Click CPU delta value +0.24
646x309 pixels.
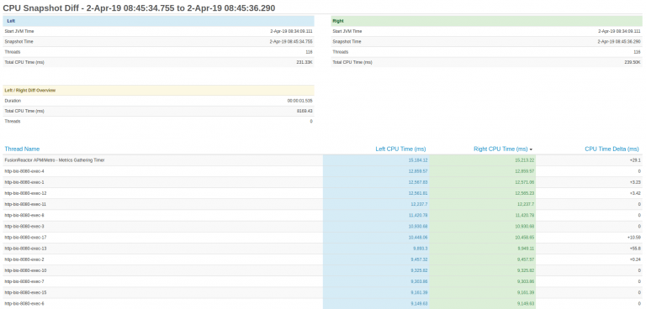point(636,259)
